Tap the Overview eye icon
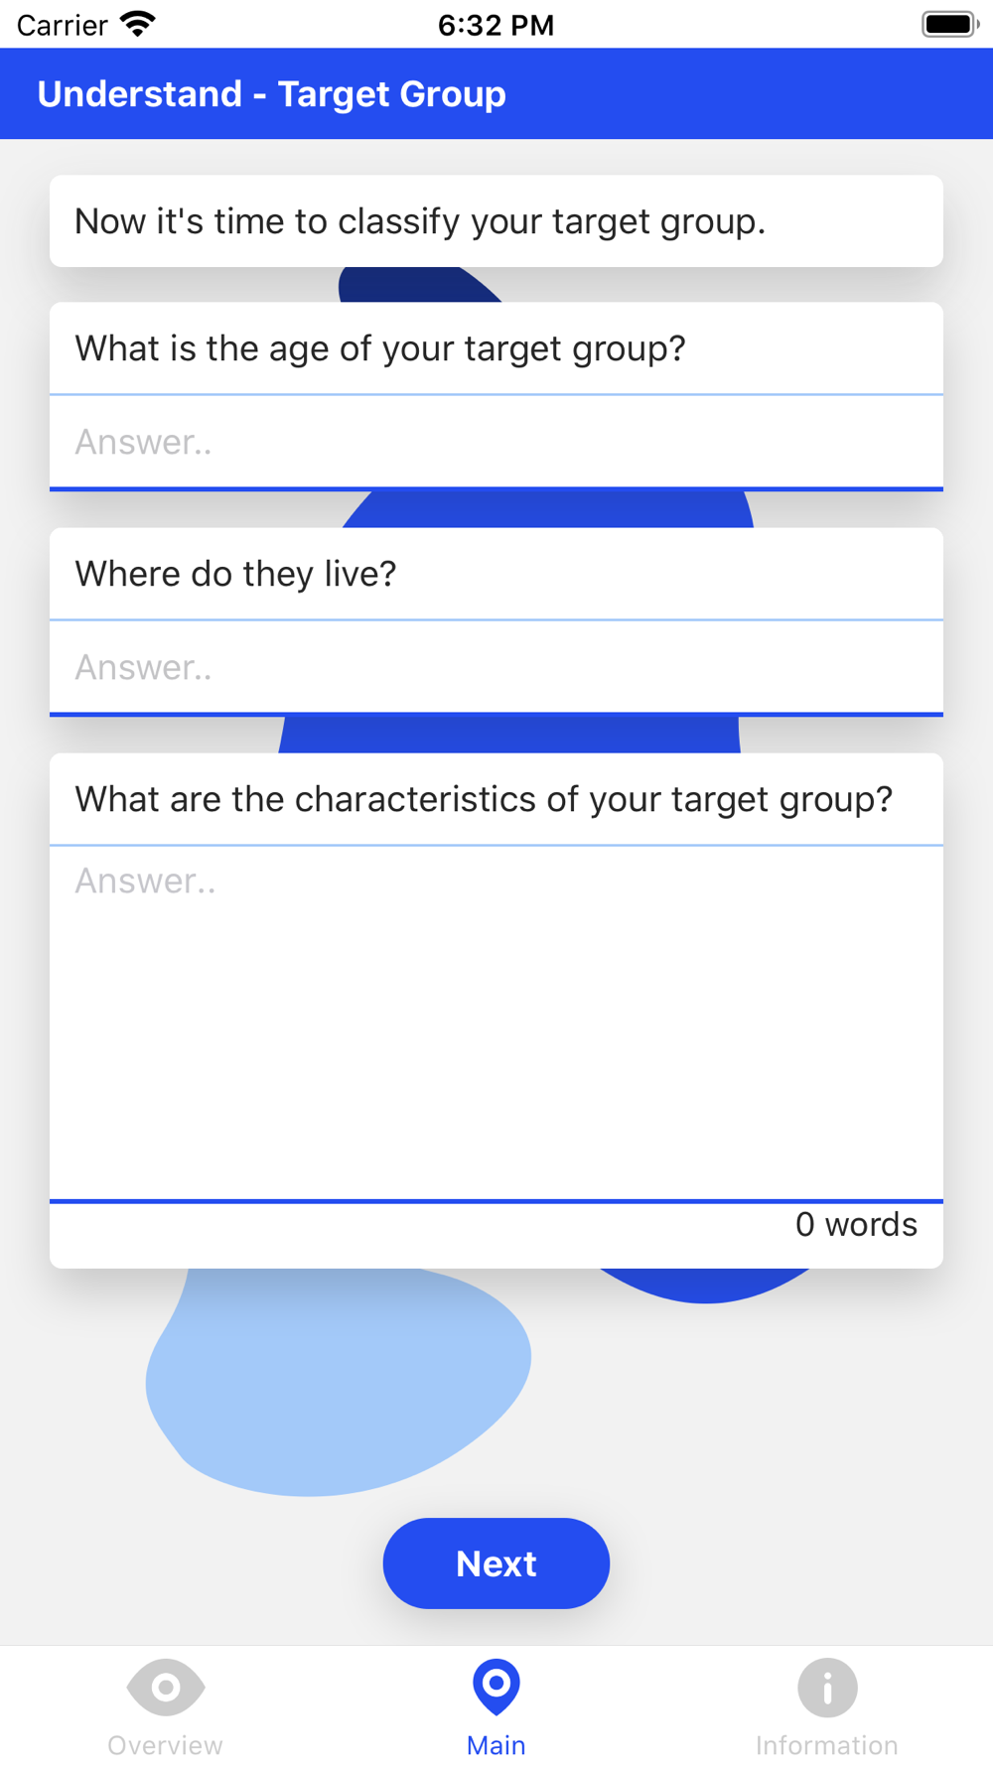This screenshot has height=1765, width=993. pos(166,1687)
